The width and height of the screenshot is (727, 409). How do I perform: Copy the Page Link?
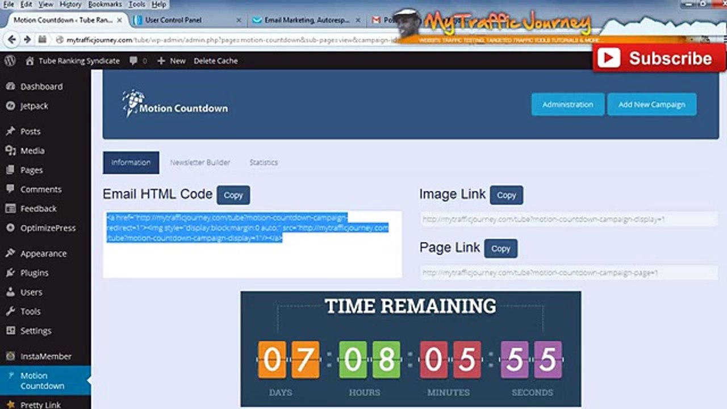point(500,248)
